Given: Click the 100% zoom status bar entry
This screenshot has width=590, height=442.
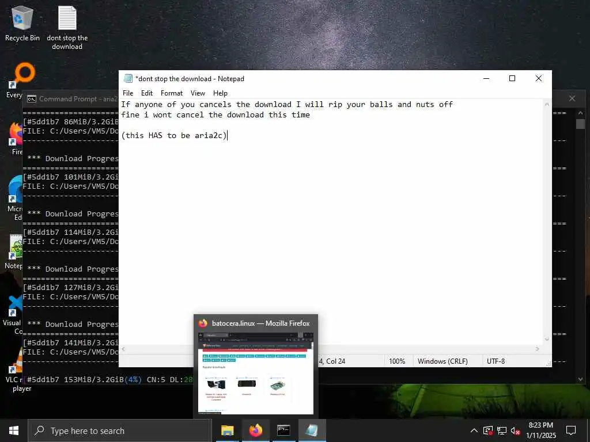Looking at the screenshot, I should [397, 361].
